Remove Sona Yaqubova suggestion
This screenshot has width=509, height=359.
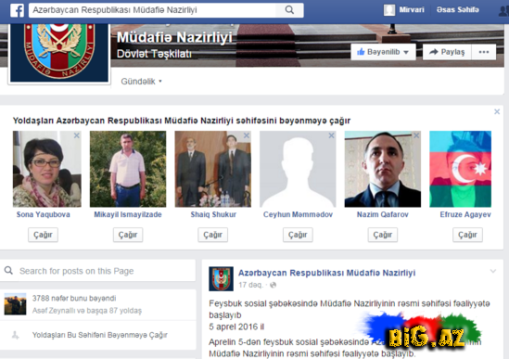77,135
